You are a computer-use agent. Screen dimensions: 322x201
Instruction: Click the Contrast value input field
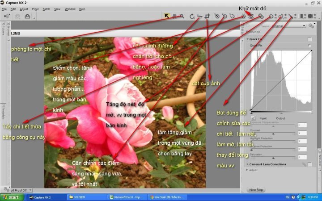302,133
